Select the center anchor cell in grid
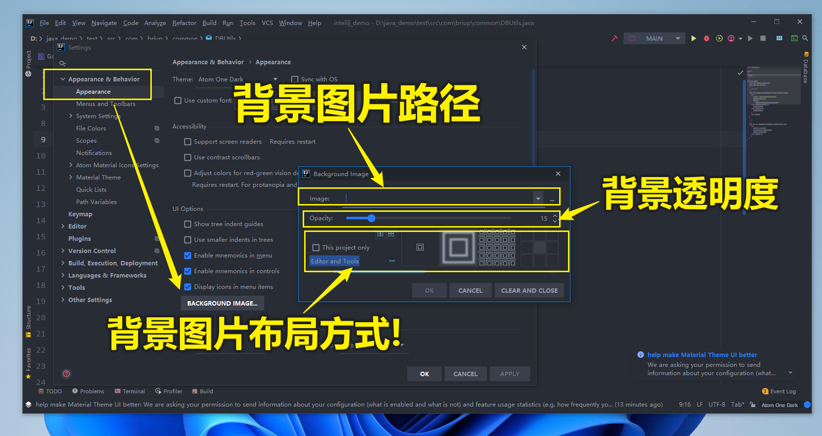822x436 pixels. pos(539,247)
